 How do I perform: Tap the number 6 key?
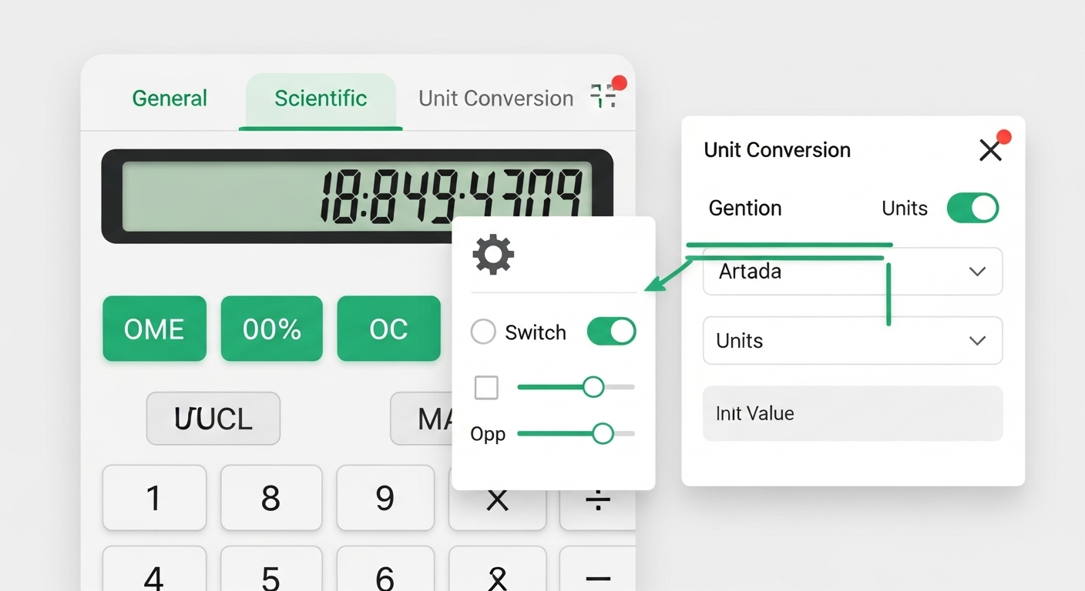(385, 569)
